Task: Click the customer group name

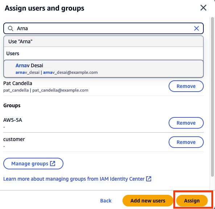Action: click(x=14, y=139)
